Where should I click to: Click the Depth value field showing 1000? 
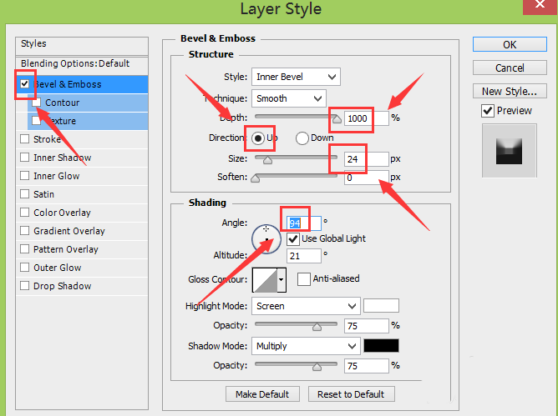click(366, 118)
